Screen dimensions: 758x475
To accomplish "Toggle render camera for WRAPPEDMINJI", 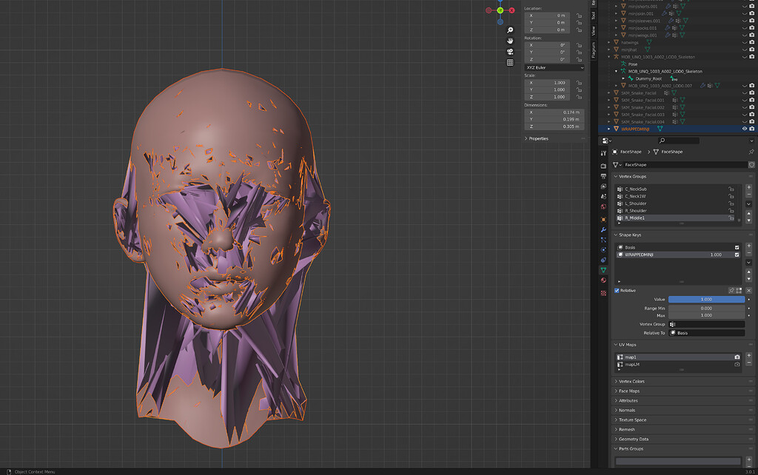I will (x=752, y=129).
